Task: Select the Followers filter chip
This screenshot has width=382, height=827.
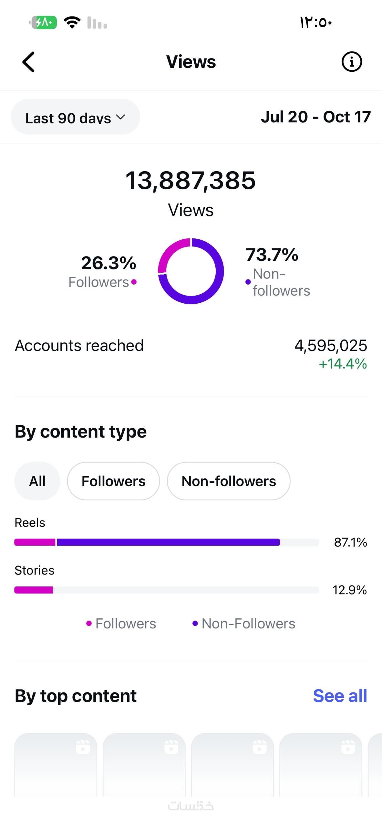Action: coord(113,481)
